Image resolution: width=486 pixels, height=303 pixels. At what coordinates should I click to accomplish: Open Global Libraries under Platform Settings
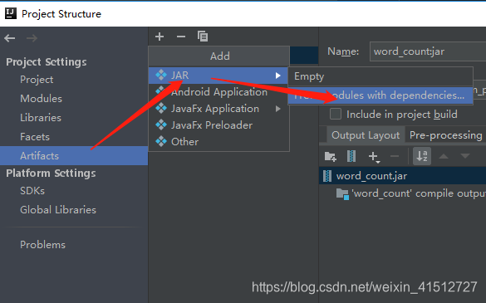click(58, 210)
